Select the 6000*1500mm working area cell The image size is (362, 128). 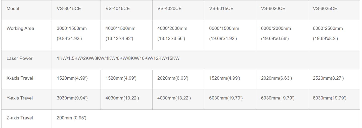(230, 35)
